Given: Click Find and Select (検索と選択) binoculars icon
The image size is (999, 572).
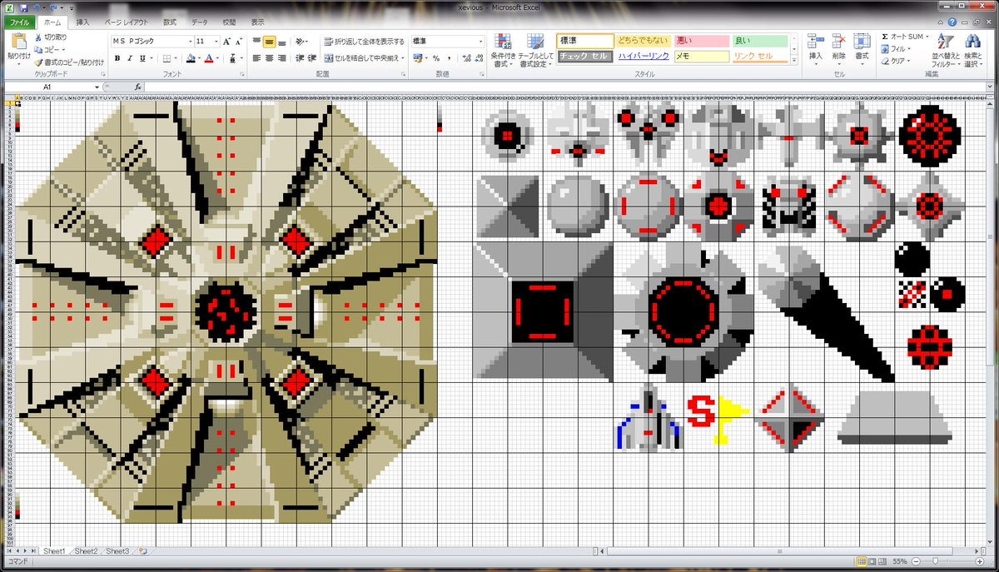Looking at the screenshot, I should (972, 42).
